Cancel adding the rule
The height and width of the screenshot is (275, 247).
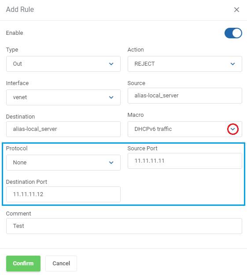(61, 264)
